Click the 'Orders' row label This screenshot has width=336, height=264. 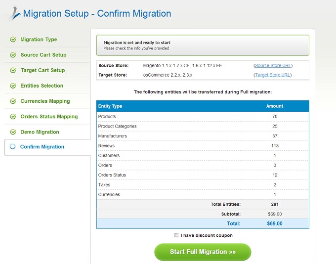pyautogui.click(x=105, y=165)
